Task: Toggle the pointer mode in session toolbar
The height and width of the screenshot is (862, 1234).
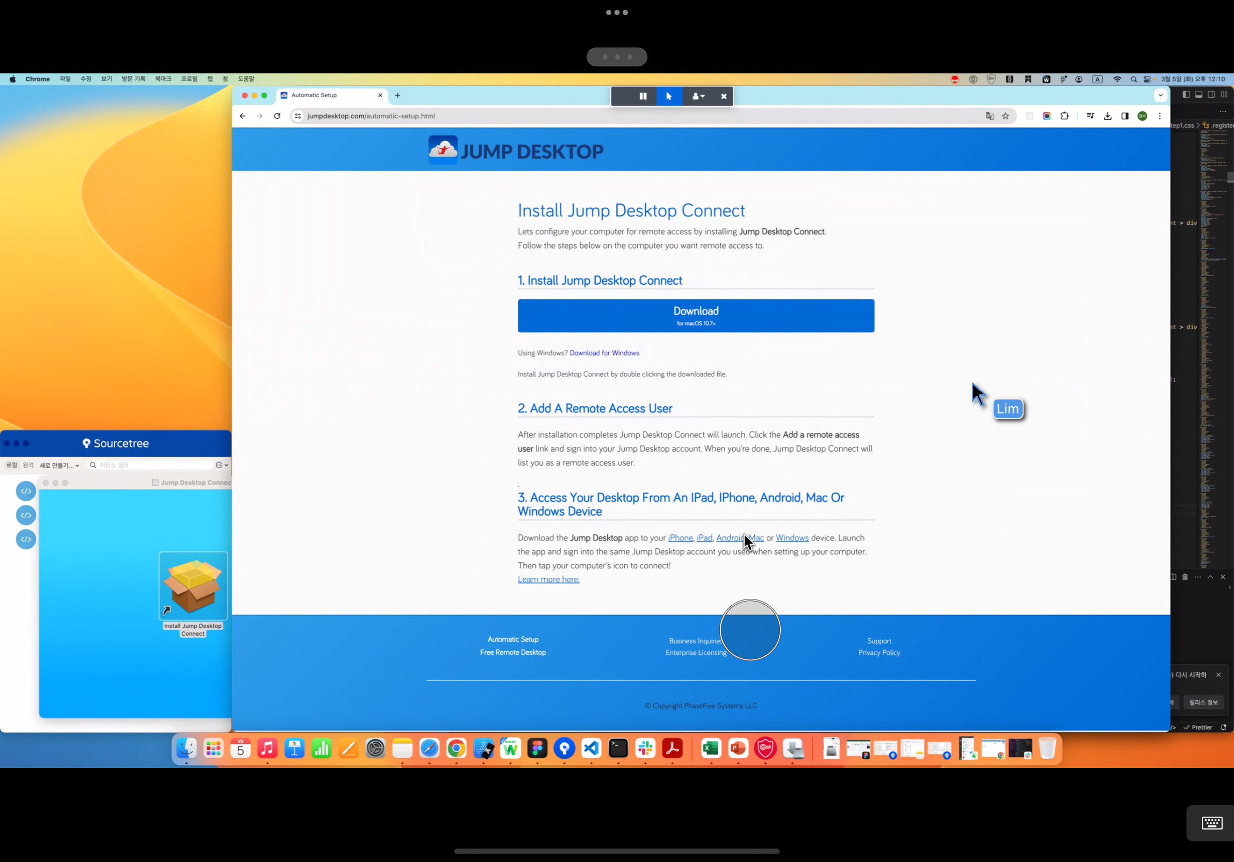Action: [669, 96]
